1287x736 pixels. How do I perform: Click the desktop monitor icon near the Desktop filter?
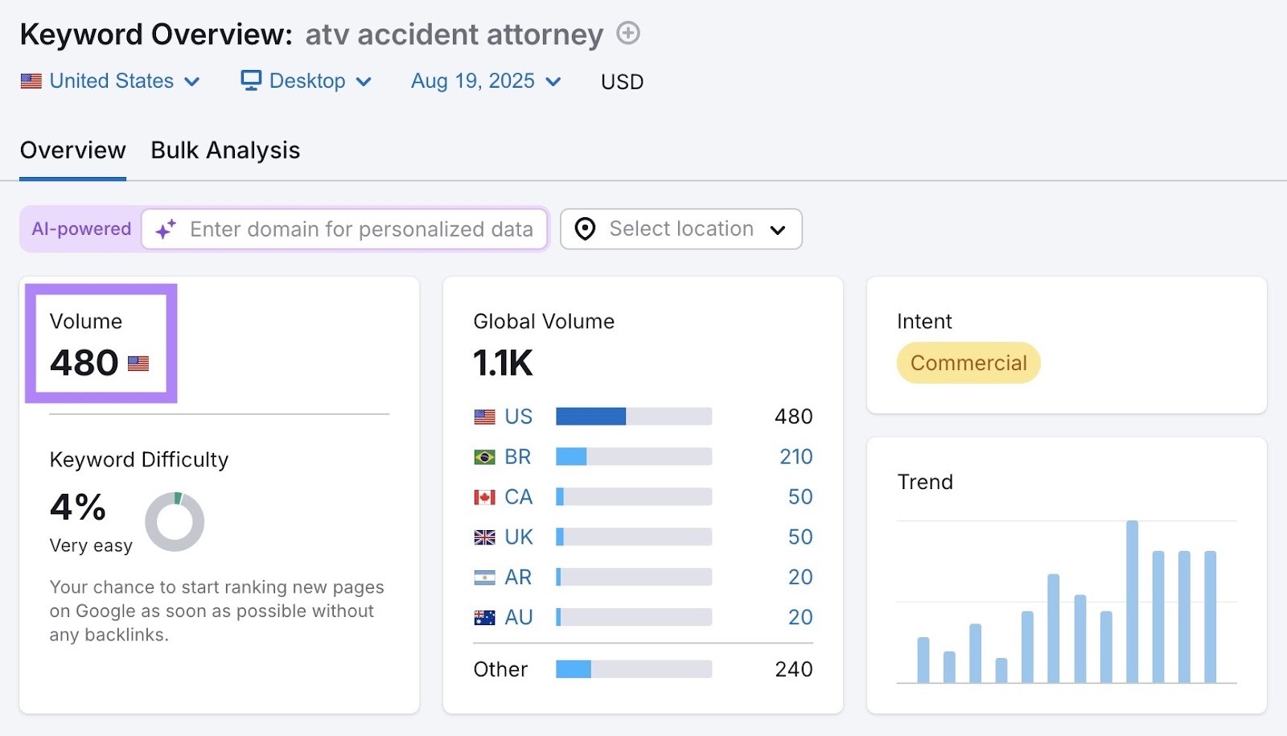pyautogui.click(x=250, y=80)
